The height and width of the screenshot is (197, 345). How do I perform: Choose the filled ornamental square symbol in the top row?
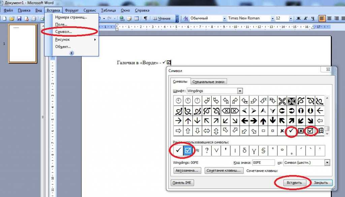click(x=291, y=101)
